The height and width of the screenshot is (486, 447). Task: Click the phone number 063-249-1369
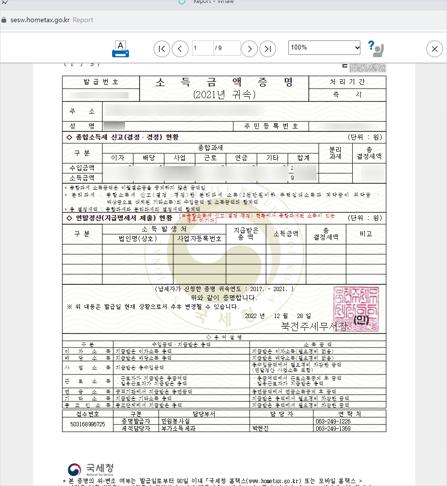333,428
